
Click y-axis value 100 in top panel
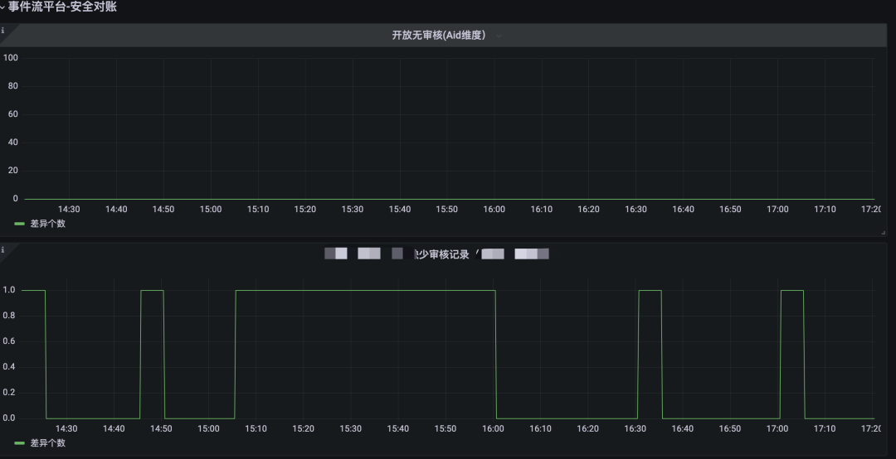coord(10,58)
